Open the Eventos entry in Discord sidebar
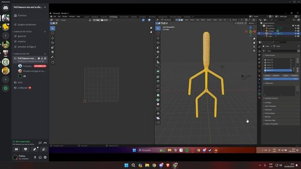Image resolution: width=301 pixels, height=169 pixels. point(22,15)
